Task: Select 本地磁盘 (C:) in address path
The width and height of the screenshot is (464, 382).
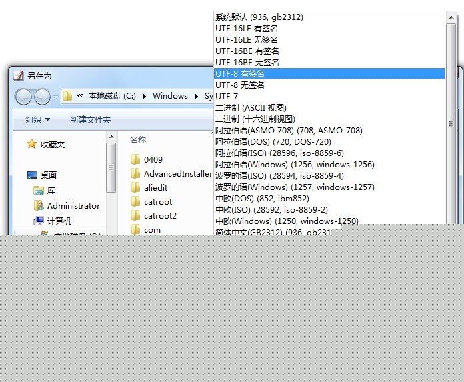Action: point(112,96)
